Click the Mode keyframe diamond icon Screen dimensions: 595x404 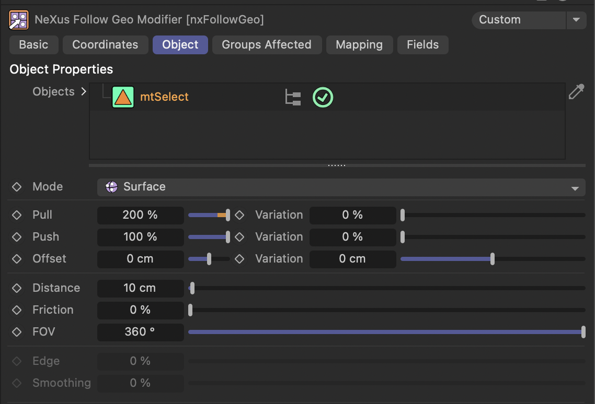point(17,187)
